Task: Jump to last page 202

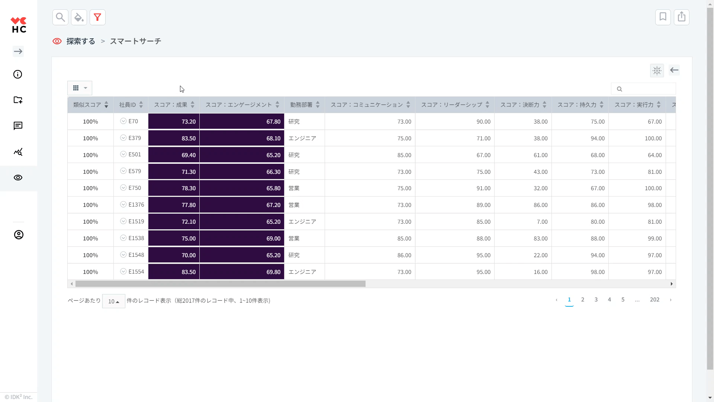Action: [x=654, y=300]
